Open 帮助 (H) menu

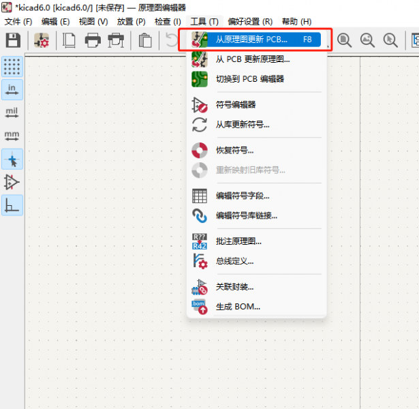(296, 21)
